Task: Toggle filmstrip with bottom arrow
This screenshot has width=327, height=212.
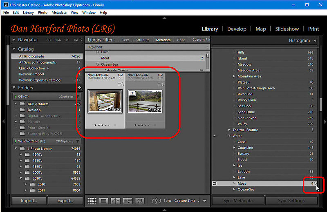Action: pos(164,210)
